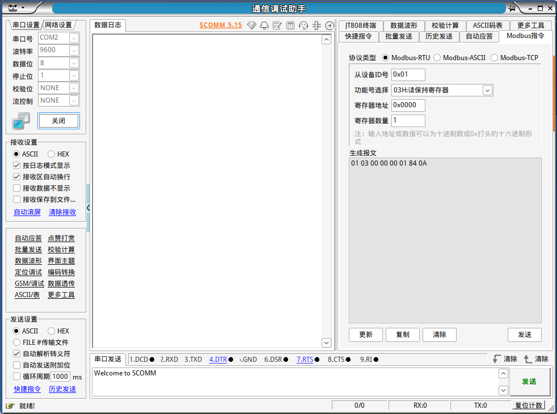Image resolution: width=557 pixels, height=414 pixels.
Task: Open the calculator icon in the toolbar
Action: click(290, 26)
